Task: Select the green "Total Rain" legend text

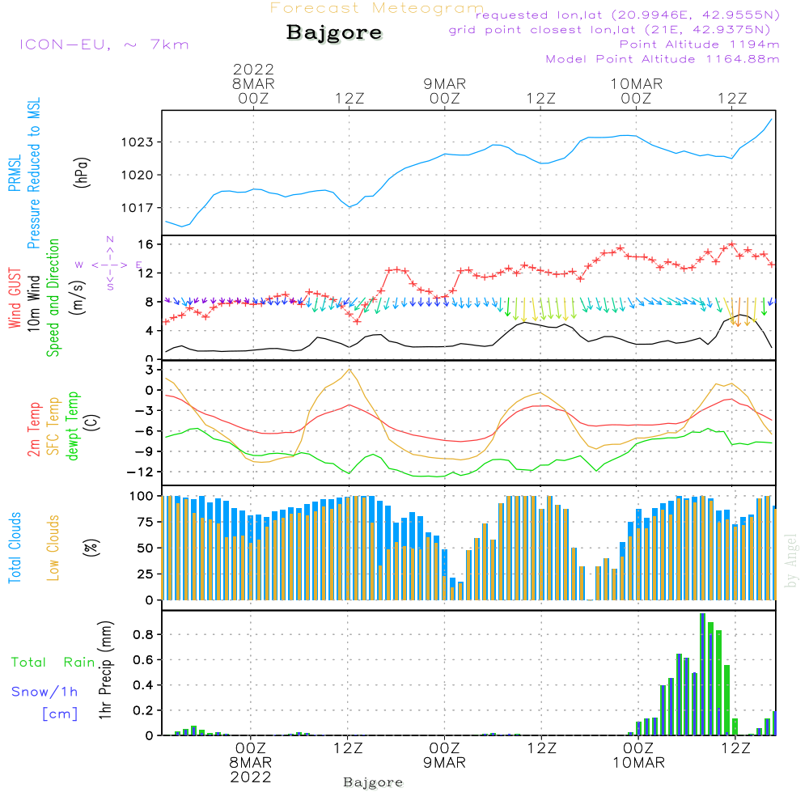Action: click(53, 663)
